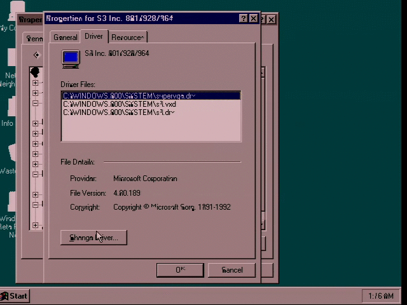The width and height of the screenshot is (407, 305).
Task: Select the partly hidden General tab in System Properties
Action: pyautogui.click(x=34, y=39)
